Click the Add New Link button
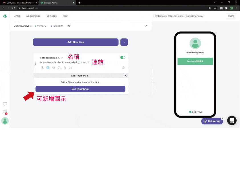The height and width of the screenshot is (169, 240). coord(76,42)
